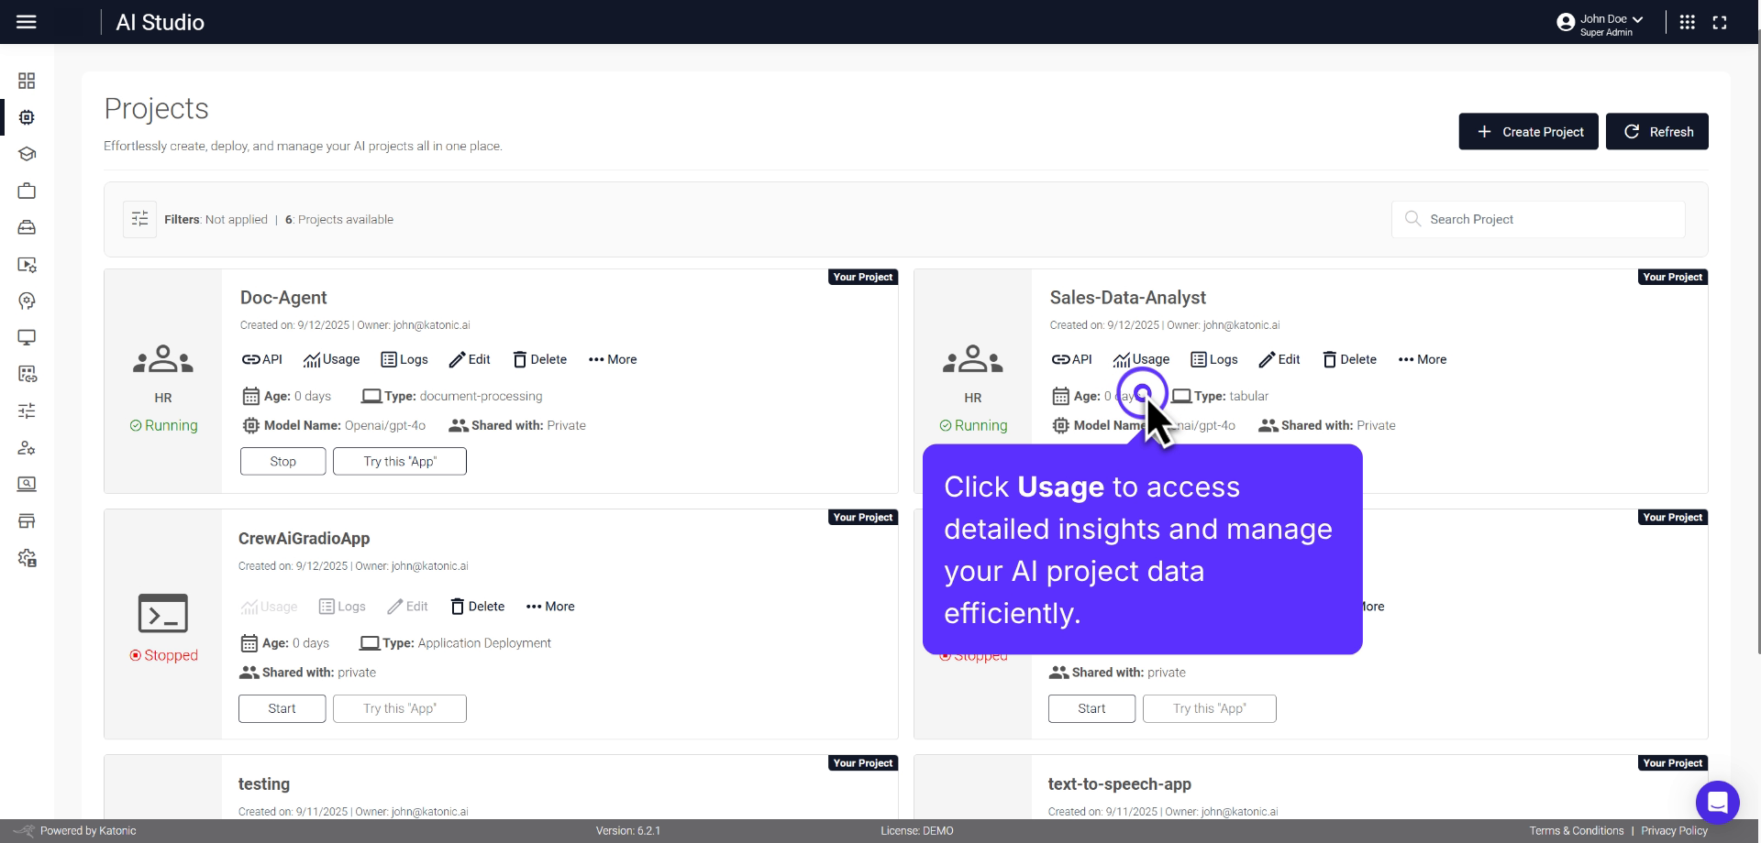The image size is (1761, 843).
Task: Select the monitor icon in the sidebar
Action: (27, 337)
